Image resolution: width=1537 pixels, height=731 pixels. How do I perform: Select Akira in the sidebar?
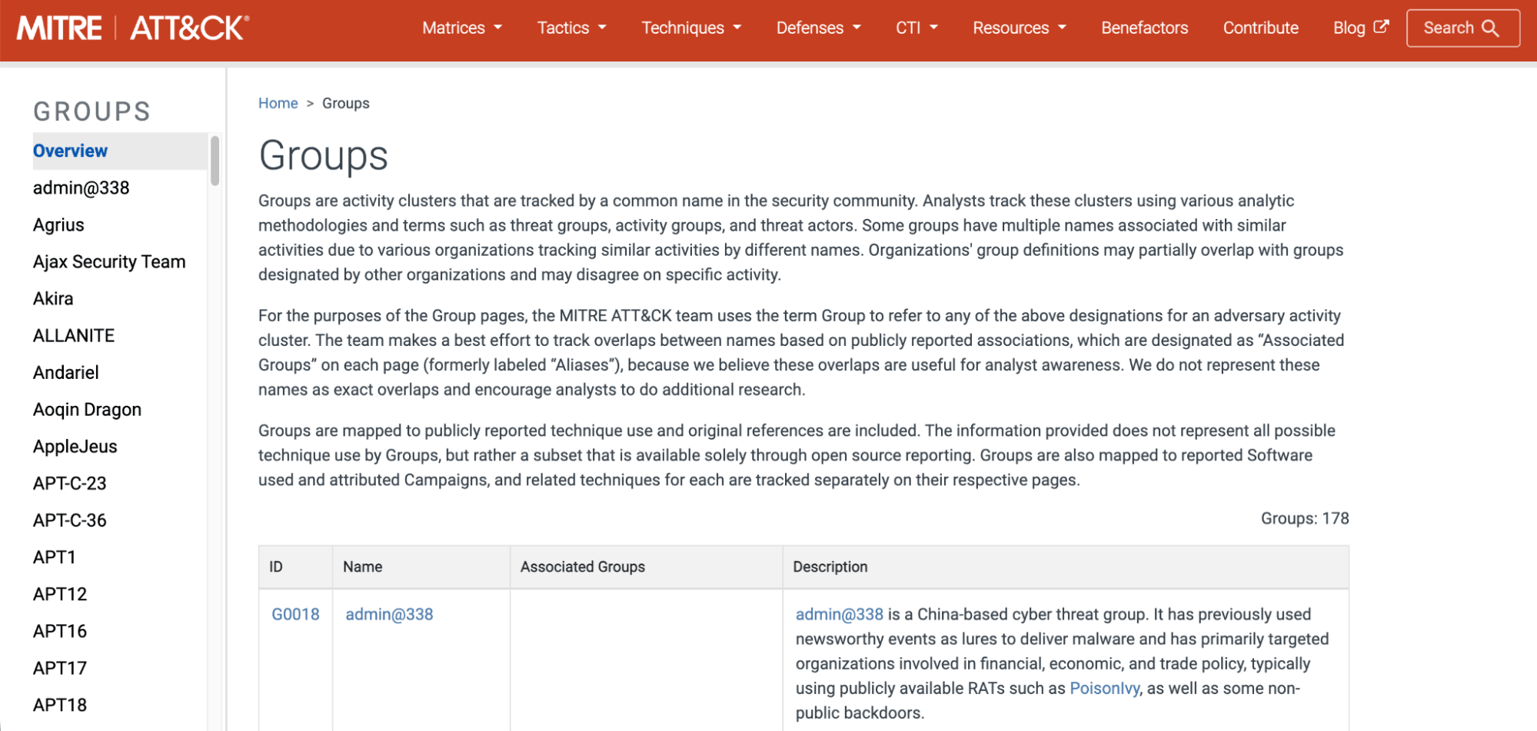pos(53,299)
